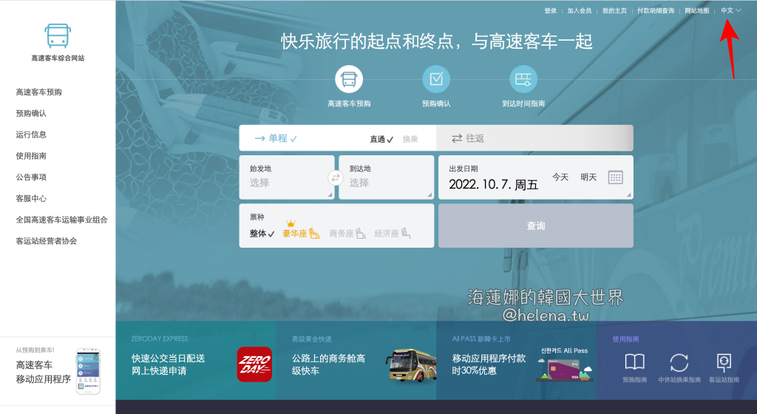This screenshot has width=757, height=414.
Task: Open the 预购指南 book icon
Action: click(634, 362)
